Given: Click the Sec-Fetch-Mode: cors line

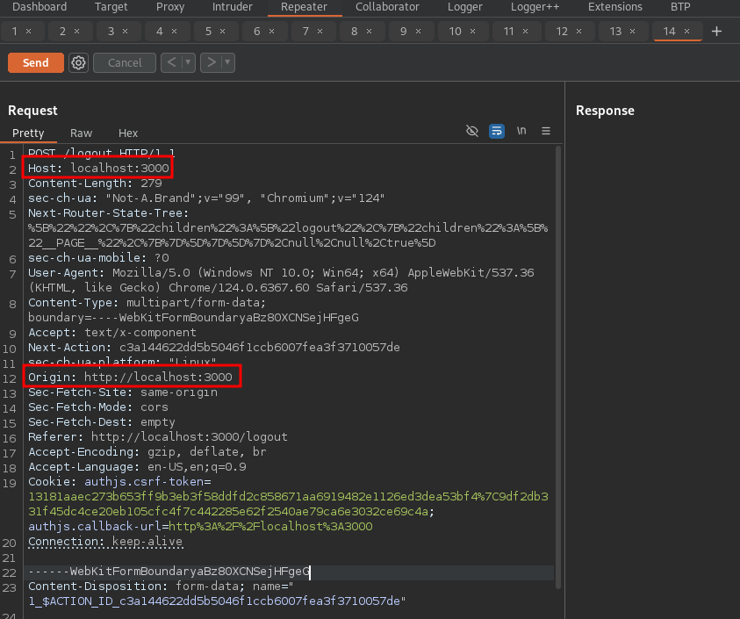Looking at the screenshot, I should click(98, 407).
